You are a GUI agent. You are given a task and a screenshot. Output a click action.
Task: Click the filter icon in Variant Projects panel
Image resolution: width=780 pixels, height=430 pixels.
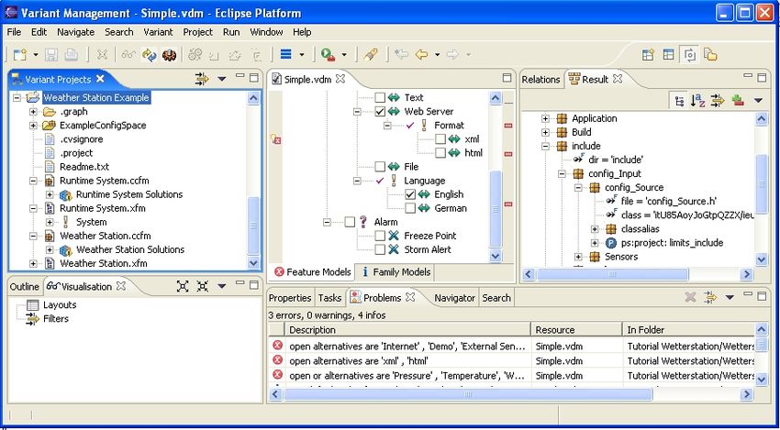[x=202, y=78]
